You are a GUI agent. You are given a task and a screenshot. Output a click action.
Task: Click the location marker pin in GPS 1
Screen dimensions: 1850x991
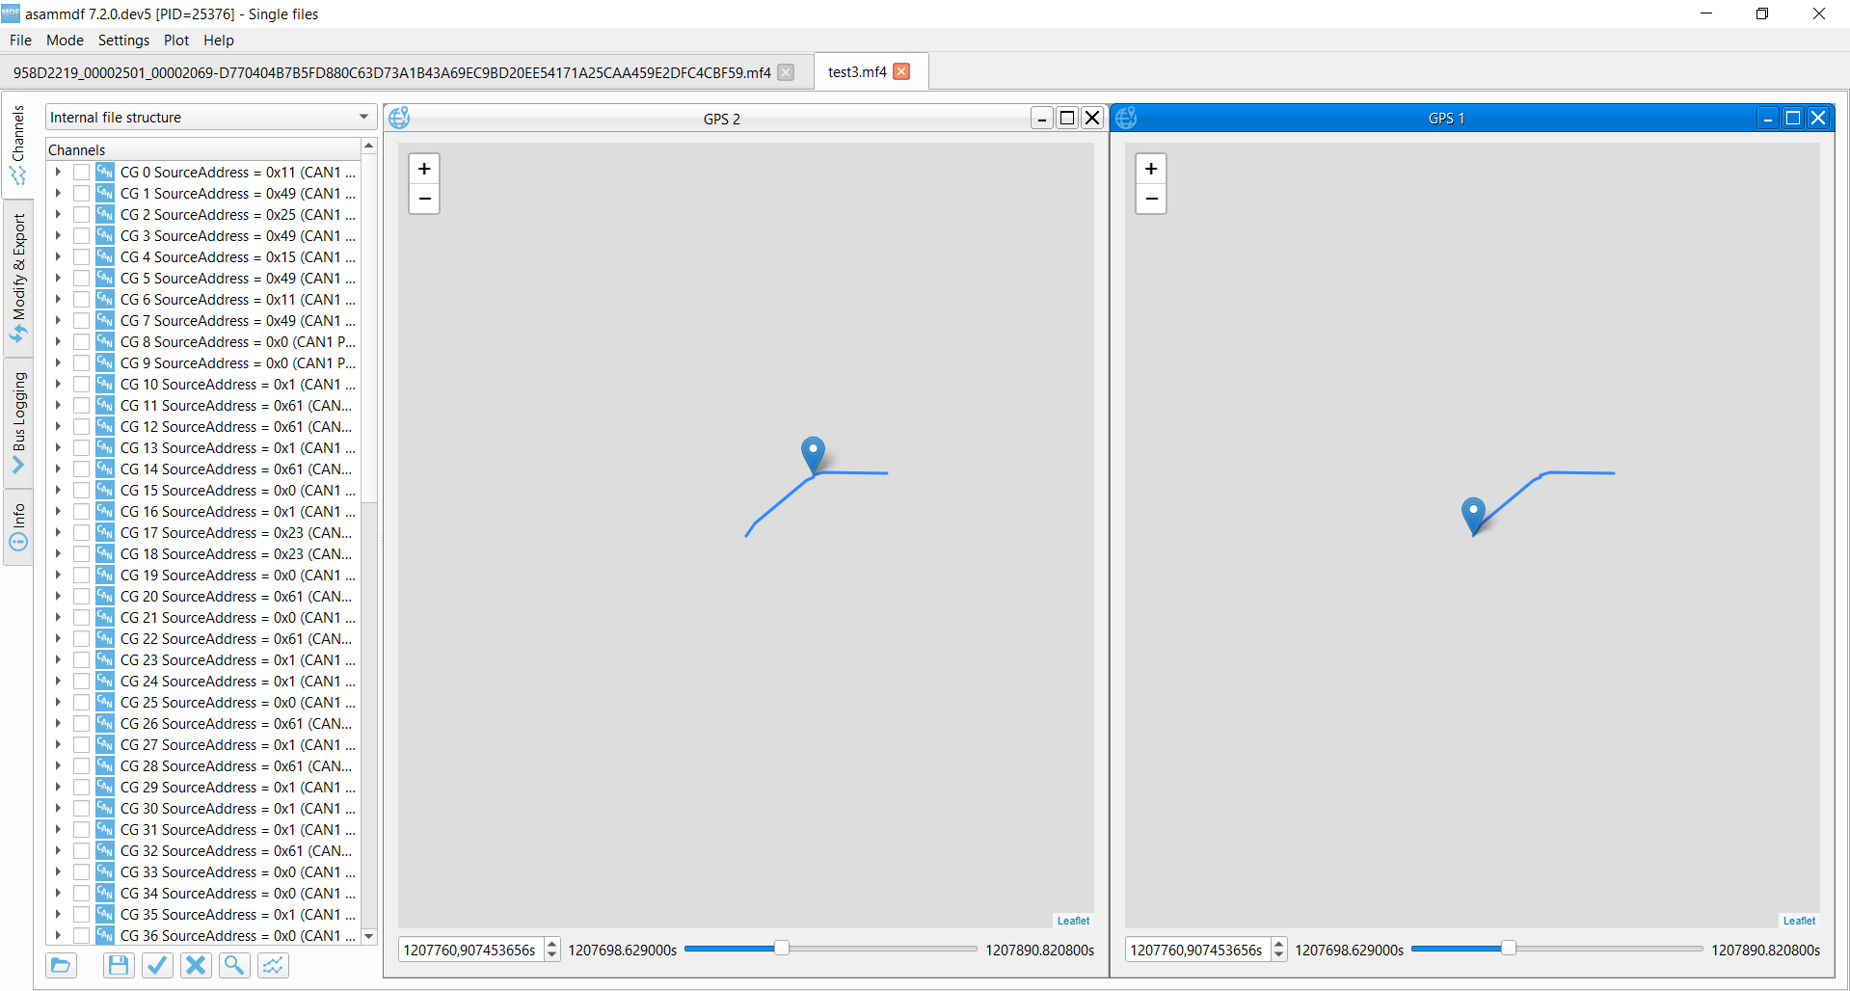[1473, 514]
